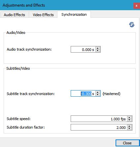Click the subtitle track synchronization value field

click(x=83, y=93)
